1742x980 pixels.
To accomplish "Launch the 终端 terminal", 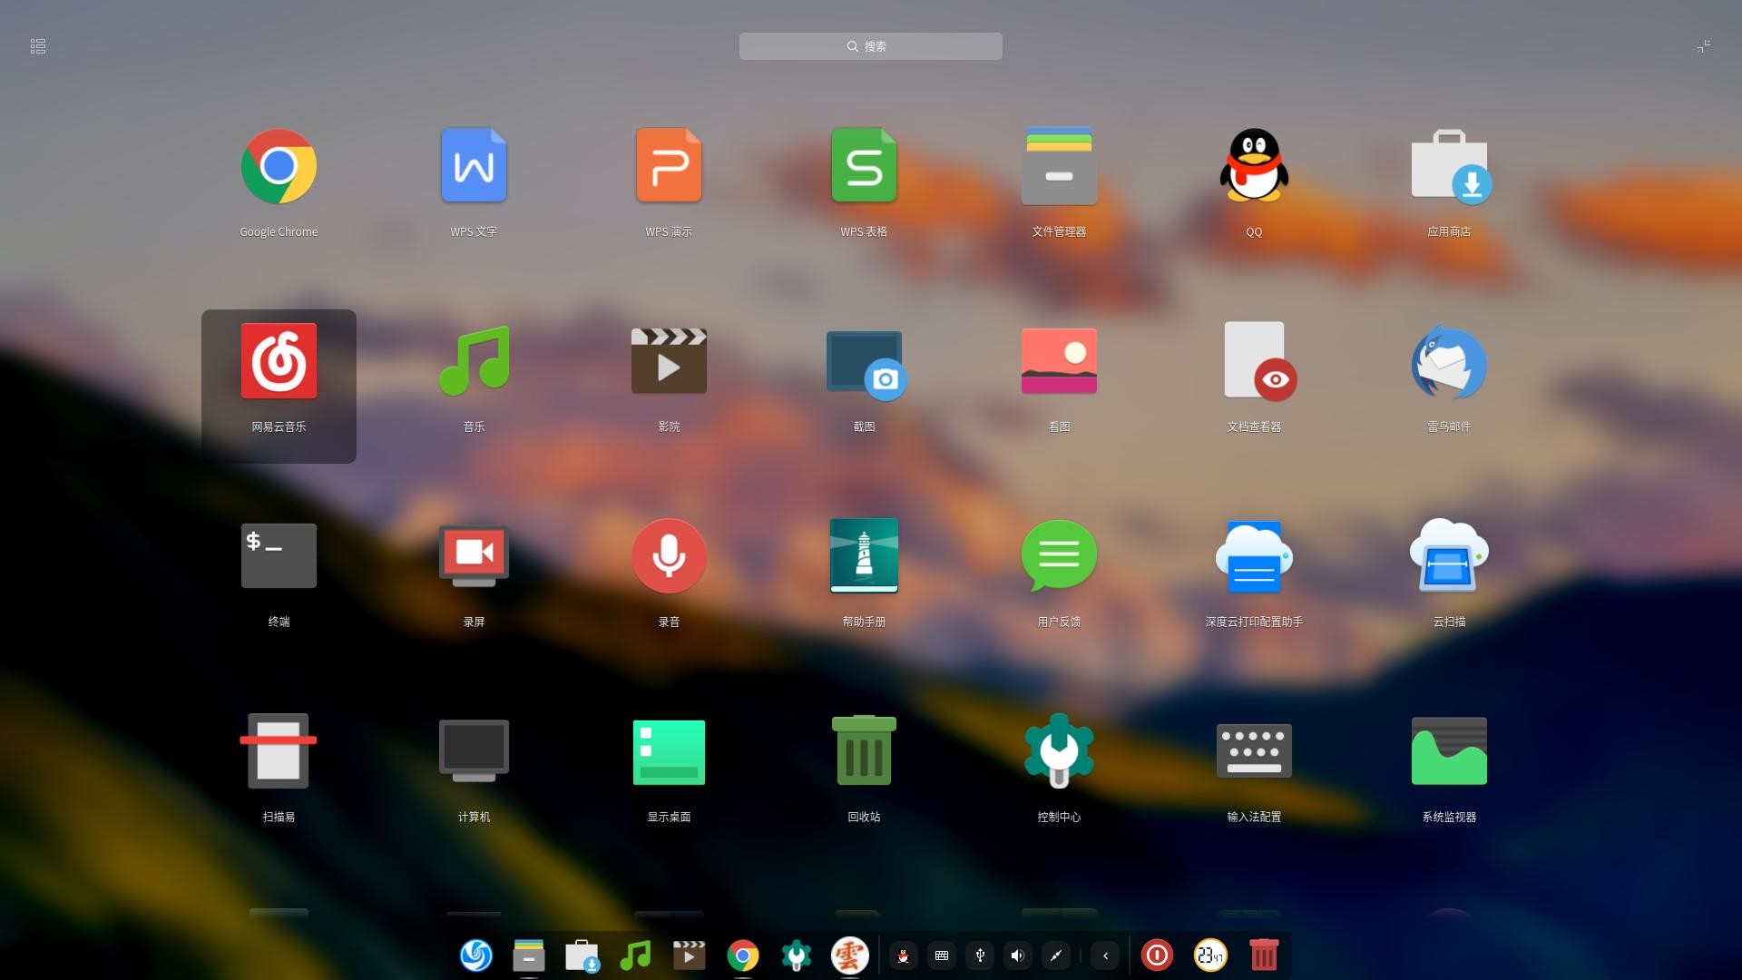I will click(279, 556).
